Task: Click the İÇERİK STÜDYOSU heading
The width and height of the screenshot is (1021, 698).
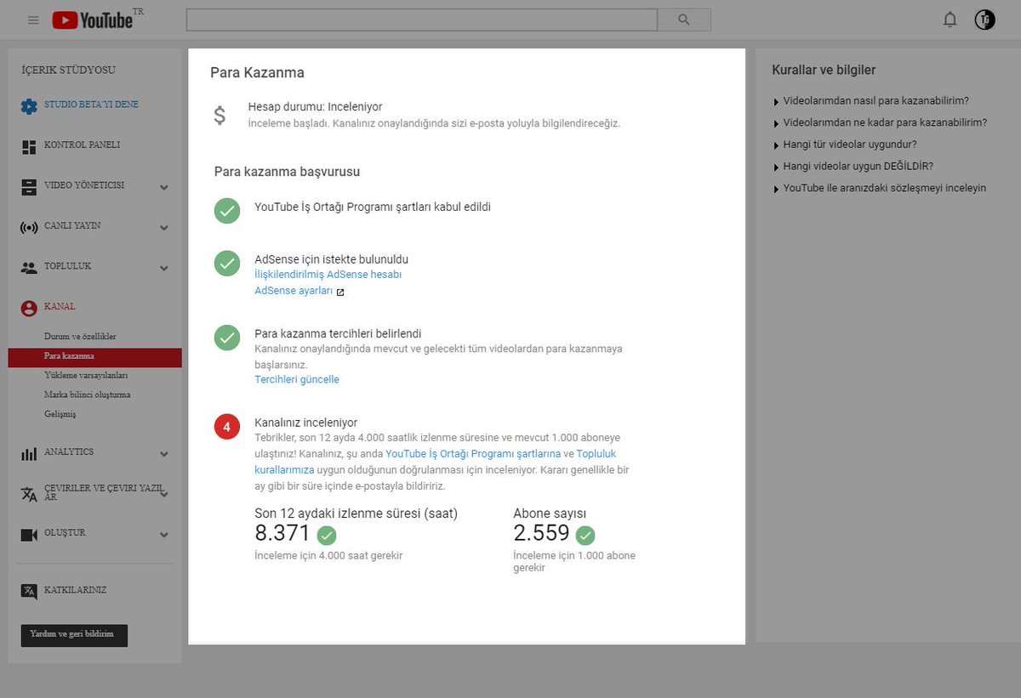Action: 69,70
